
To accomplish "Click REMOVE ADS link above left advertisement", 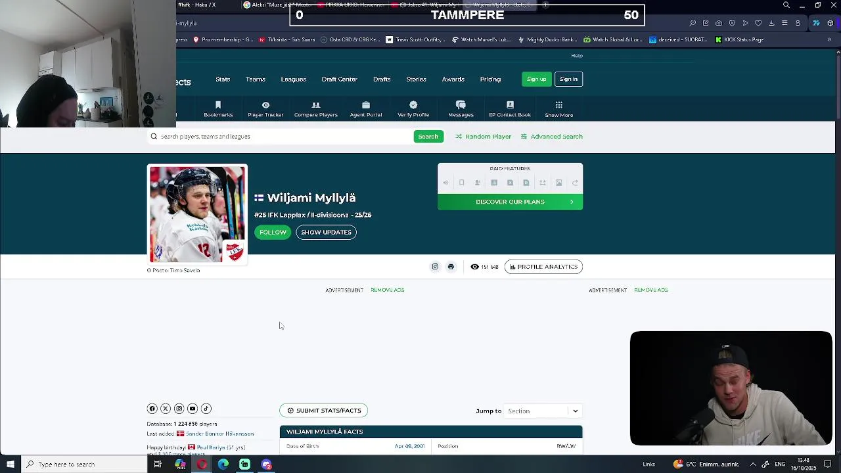I will tap(388, 290).
